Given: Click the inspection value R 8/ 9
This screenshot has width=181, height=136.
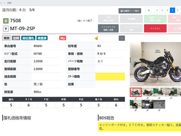Looking at the screenshot, I should coord(101,54).
